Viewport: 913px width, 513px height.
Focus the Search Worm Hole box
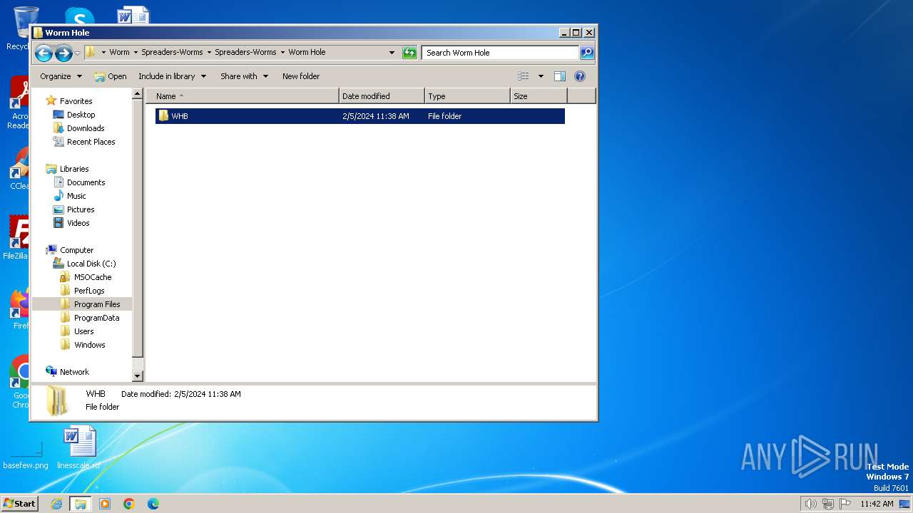(x=500, y=53)
